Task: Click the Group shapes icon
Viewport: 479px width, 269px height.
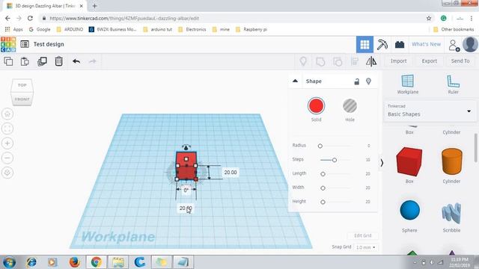Action: pyautogui.click(x=320, y=61)
